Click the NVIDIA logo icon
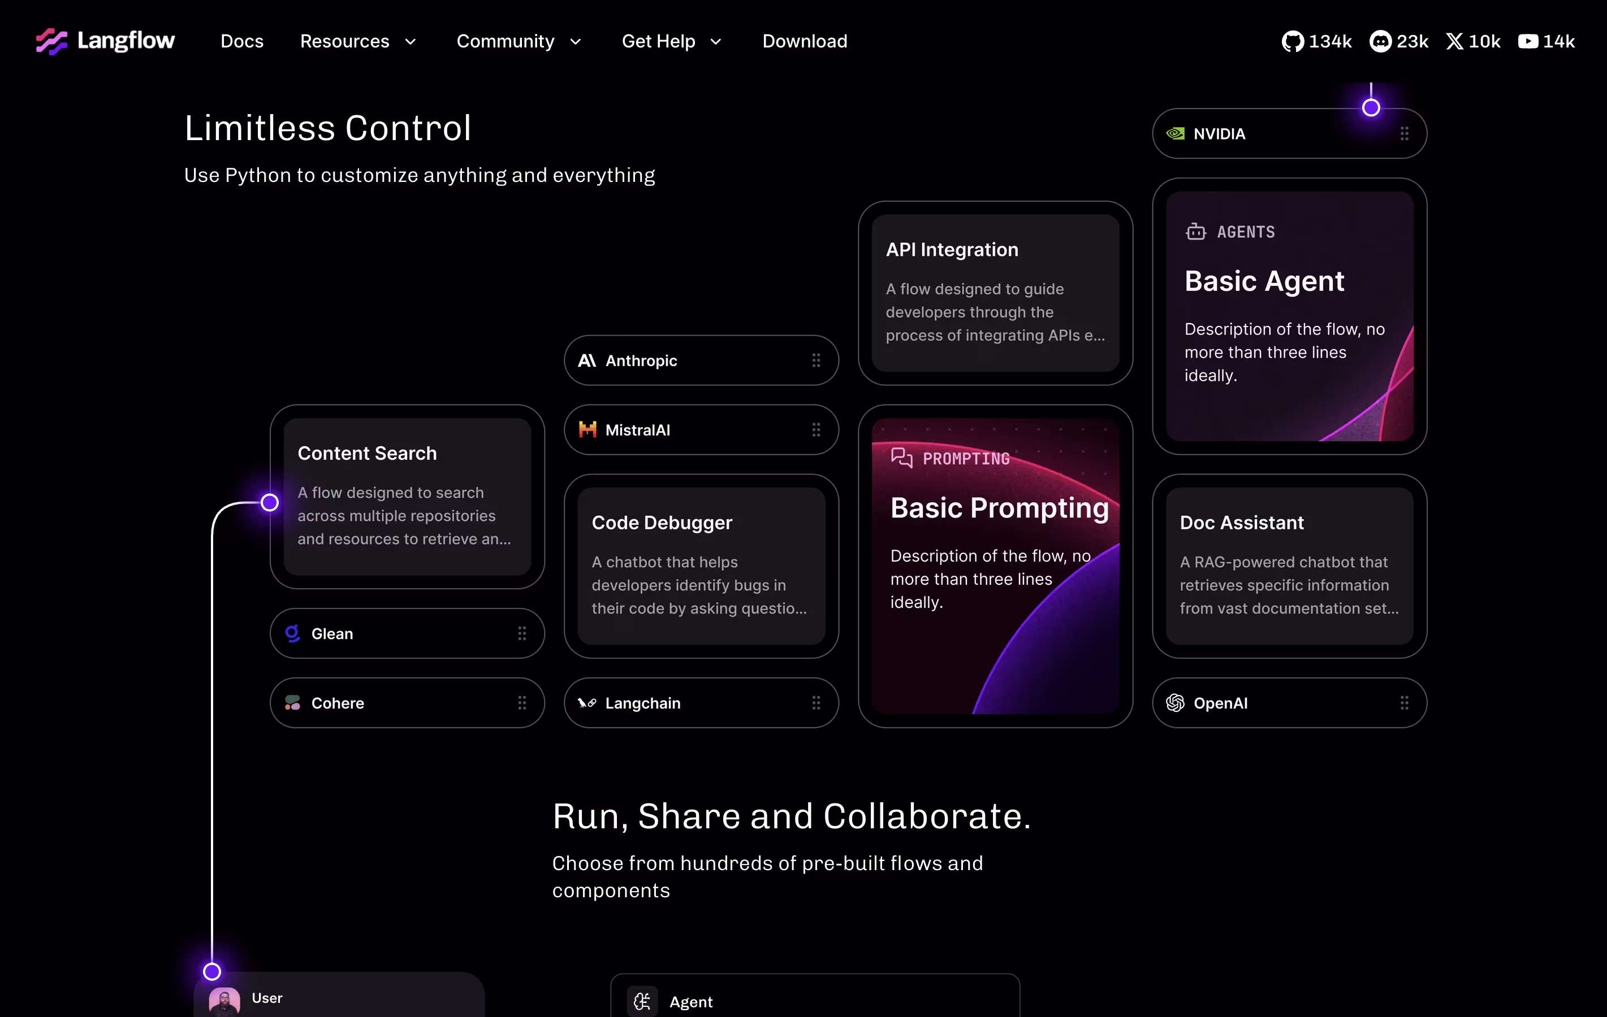The height and width of the screenshot is (1017, 1607). 1175,133
